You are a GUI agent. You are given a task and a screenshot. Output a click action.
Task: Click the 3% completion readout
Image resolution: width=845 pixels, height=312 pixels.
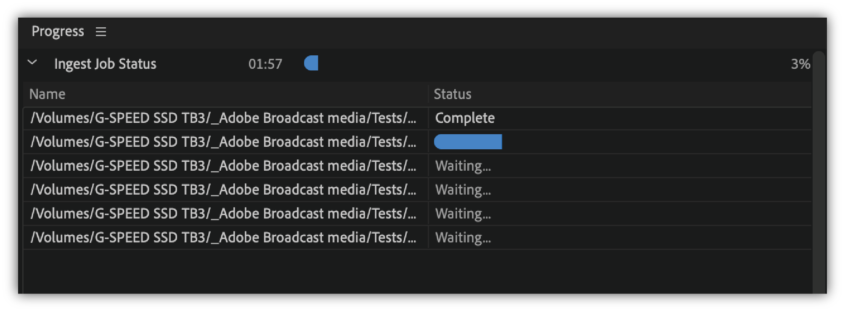pyautogui.click(x=800, y=64)
